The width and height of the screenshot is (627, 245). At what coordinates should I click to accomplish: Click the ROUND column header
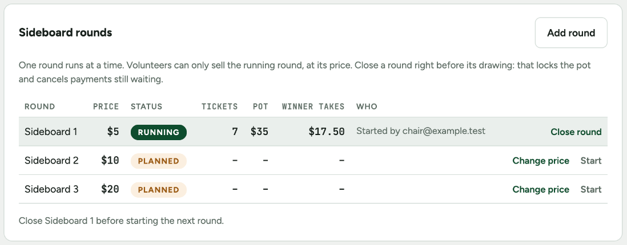[39, 107]
